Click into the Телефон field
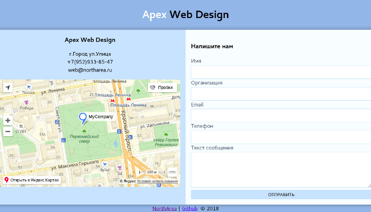This screenshot has height=212, width=371. (x=281, y=137)
